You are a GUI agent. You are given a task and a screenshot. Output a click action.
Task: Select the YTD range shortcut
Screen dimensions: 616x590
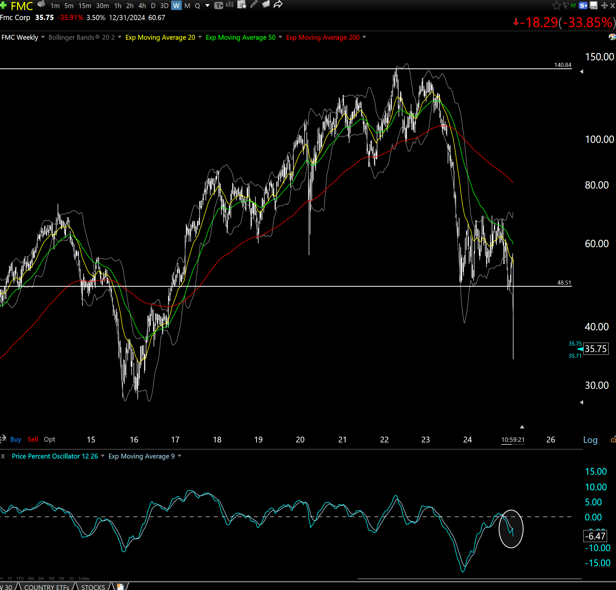tap(20, 578)
